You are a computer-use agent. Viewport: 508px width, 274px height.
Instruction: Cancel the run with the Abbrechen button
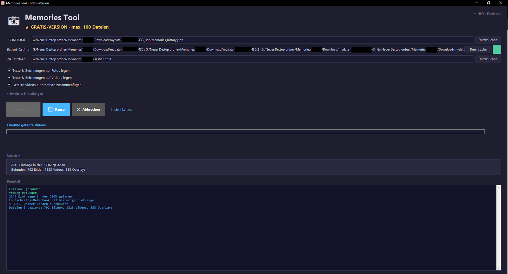[89, 109]
